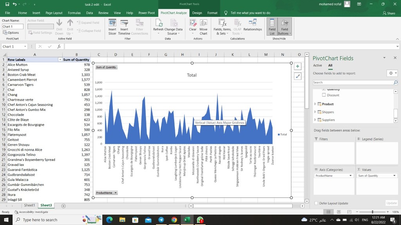
Task: Click the Chart Name input field
Action: click(13, 27)
